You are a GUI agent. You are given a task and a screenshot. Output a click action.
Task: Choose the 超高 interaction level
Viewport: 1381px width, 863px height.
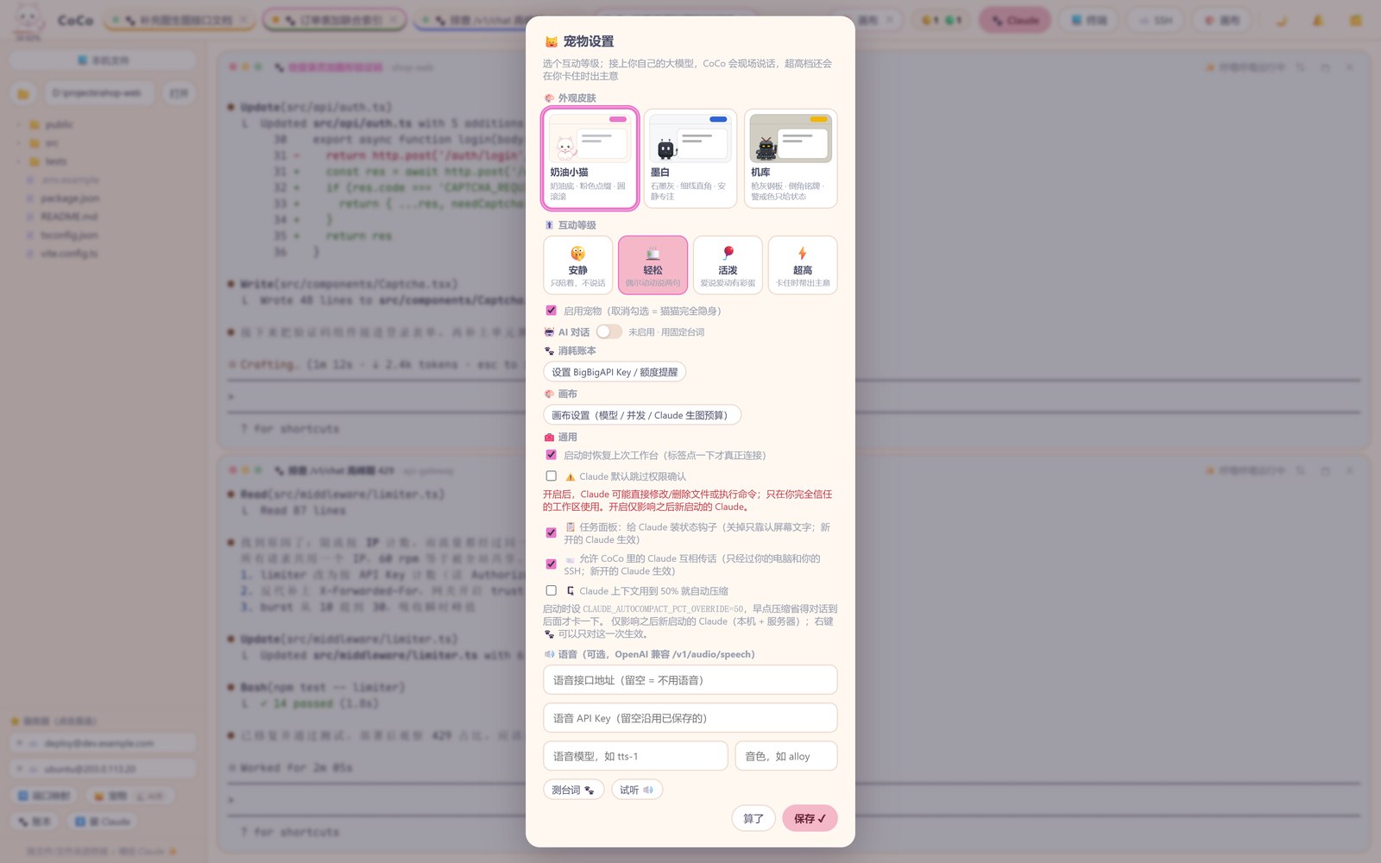coord(803,265)
